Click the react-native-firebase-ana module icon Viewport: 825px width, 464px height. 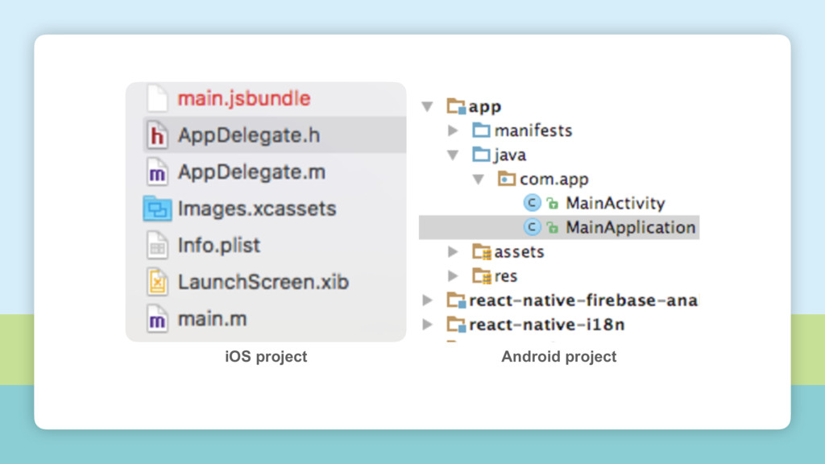456,300
